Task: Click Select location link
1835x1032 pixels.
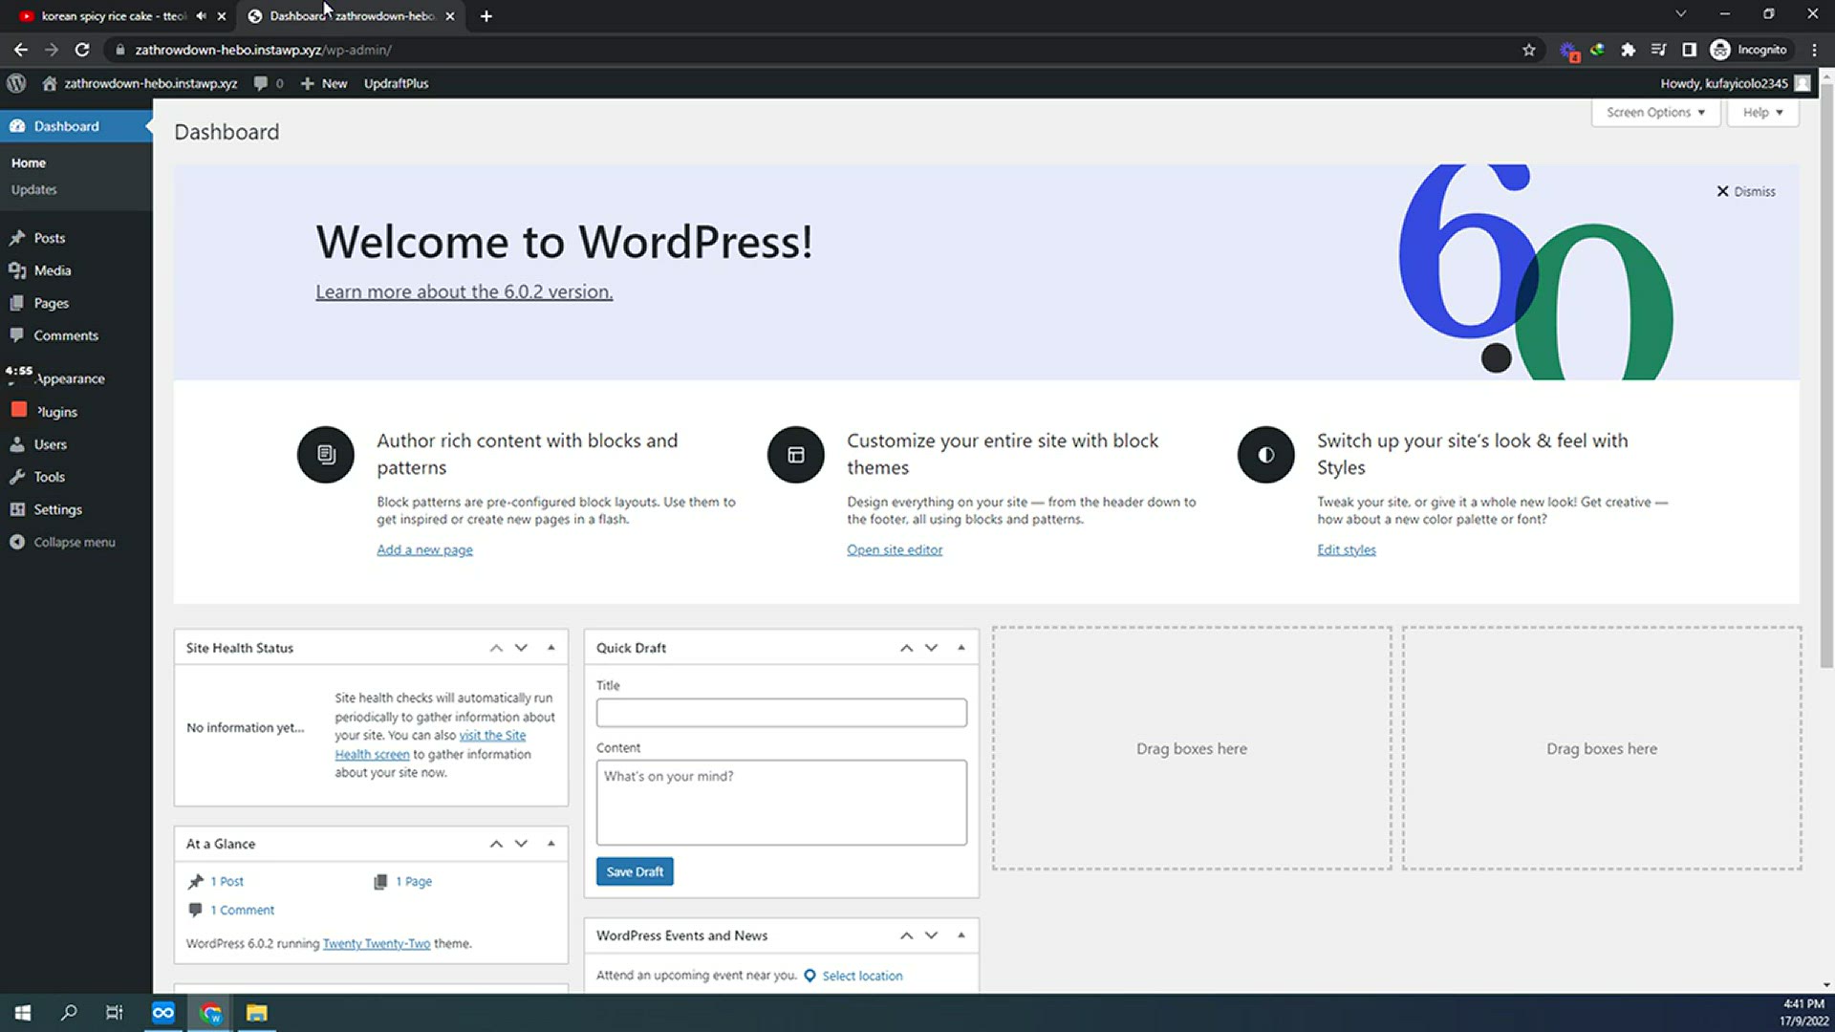Action: (x=862, y=976)
